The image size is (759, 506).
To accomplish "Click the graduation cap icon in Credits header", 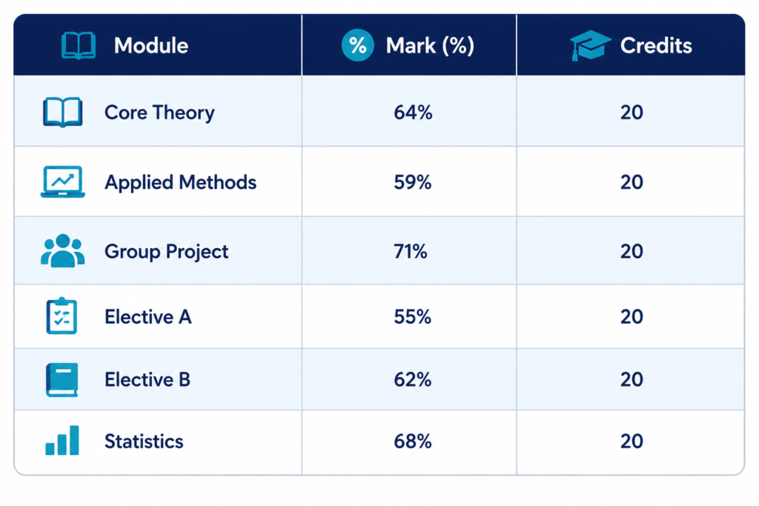I will click(590, 45).
